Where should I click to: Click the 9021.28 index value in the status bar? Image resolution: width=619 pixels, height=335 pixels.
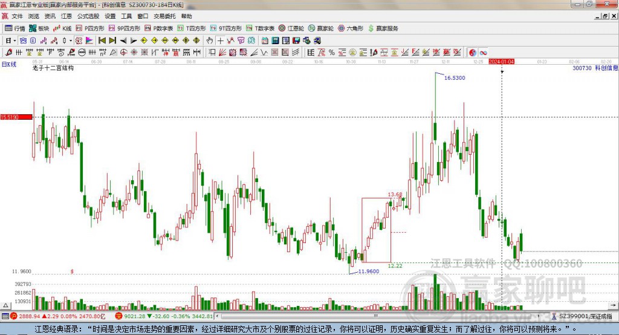click(x=135, y=316)
